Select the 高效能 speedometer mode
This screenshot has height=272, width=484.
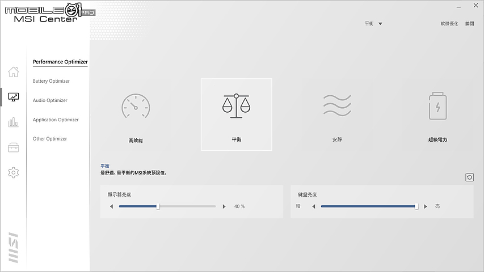[136, 114]
